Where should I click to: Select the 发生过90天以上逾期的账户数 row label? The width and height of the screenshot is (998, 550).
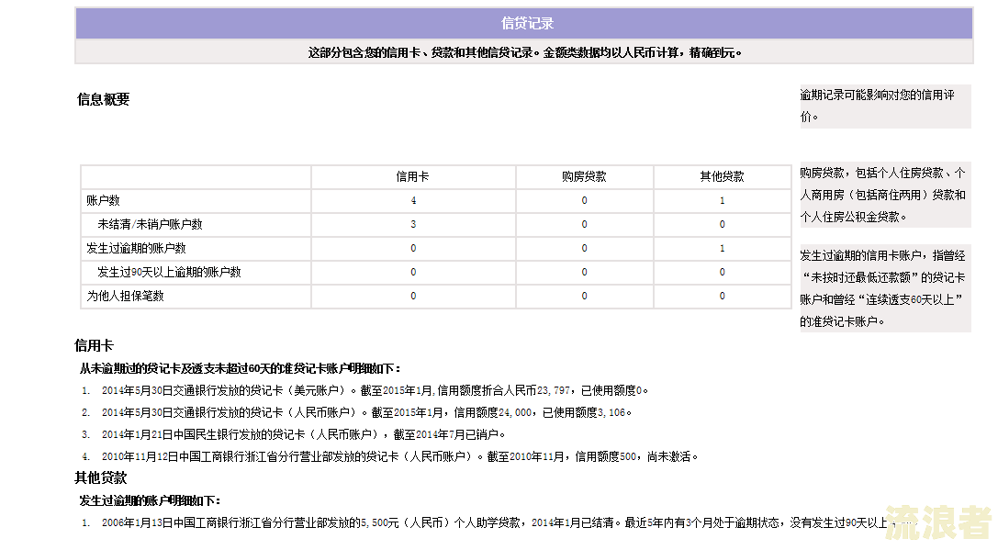pyautogui.click(x=169, y=272)
